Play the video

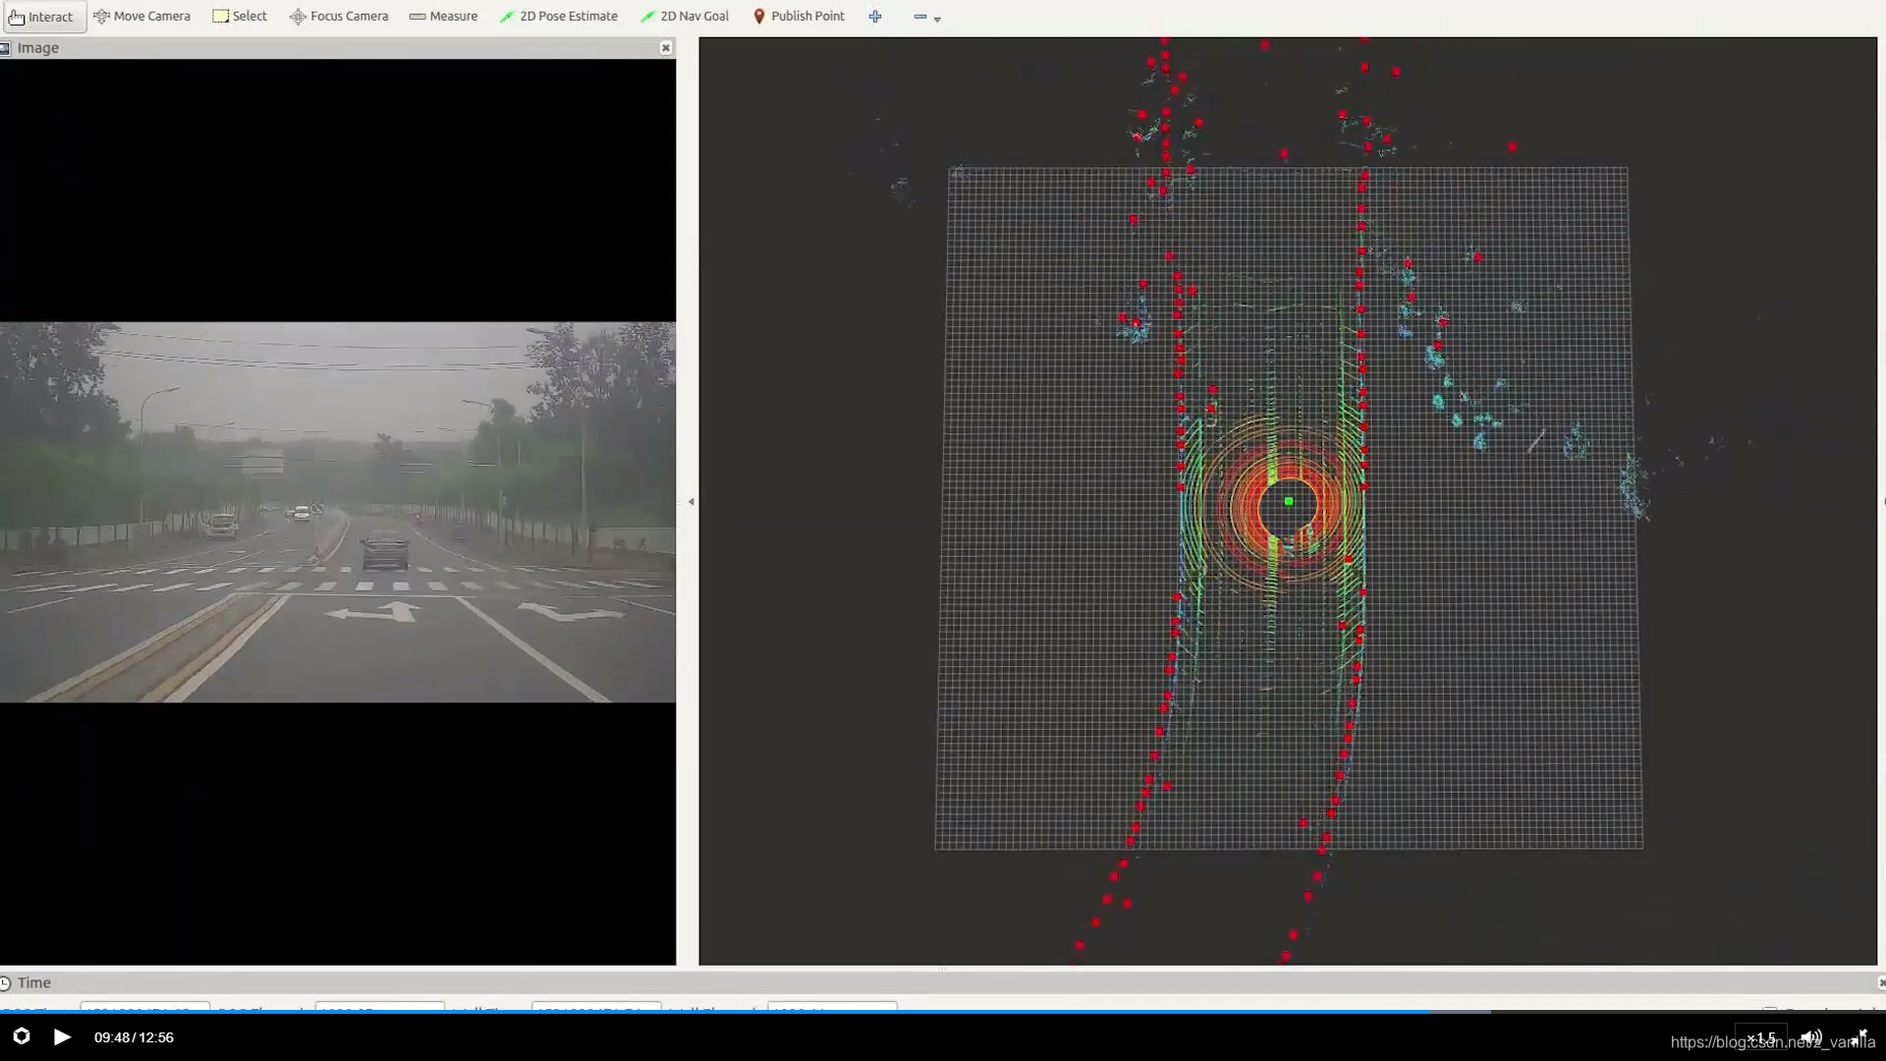62,1037
